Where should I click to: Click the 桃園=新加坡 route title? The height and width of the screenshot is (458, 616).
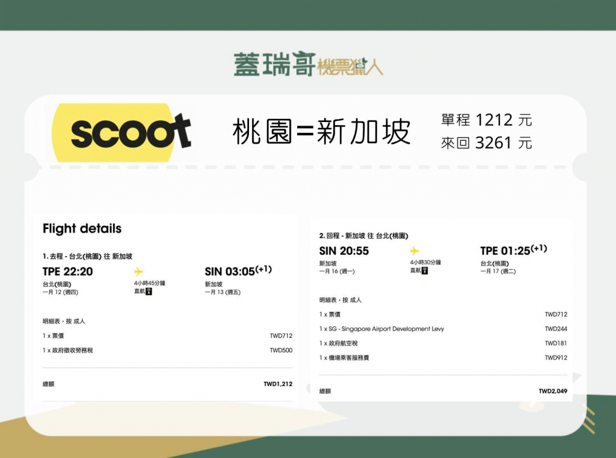point(322,132)
